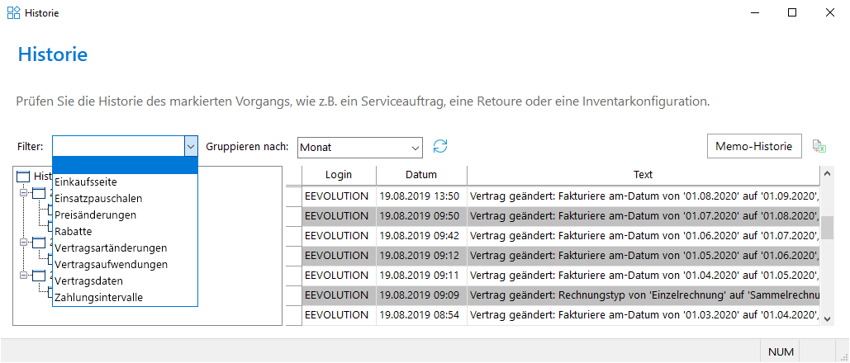Open the Memo-Historie button
The image size is (850, 363).
pyautogui.click(x=754, y=146)
